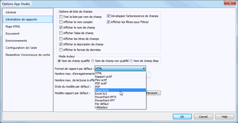
Task: Switch to the Document category
Action: click(x=28, y=34)
